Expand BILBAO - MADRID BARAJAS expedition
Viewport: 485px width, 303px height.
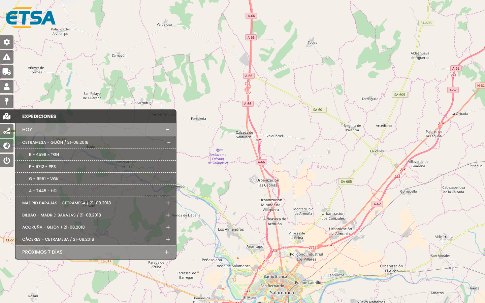tap(168, 215)
